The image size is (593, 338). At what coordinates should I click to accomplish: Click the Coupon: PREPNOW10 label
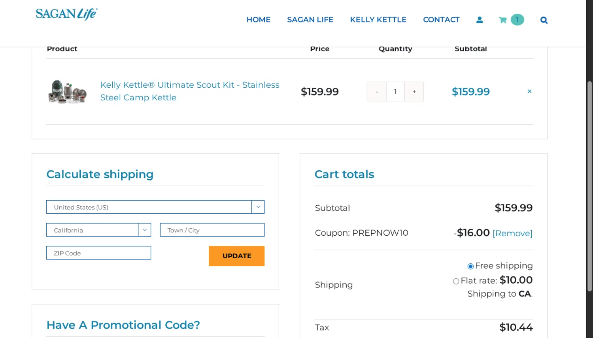point(361,233)
